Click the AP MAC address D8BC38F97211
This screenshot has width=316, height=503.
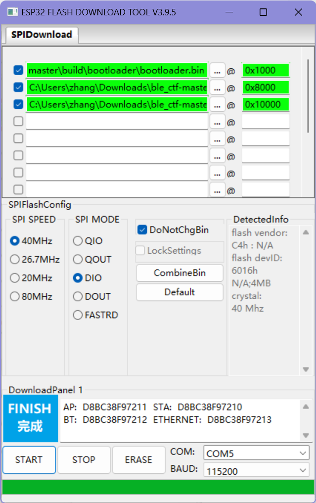point(115,407)
